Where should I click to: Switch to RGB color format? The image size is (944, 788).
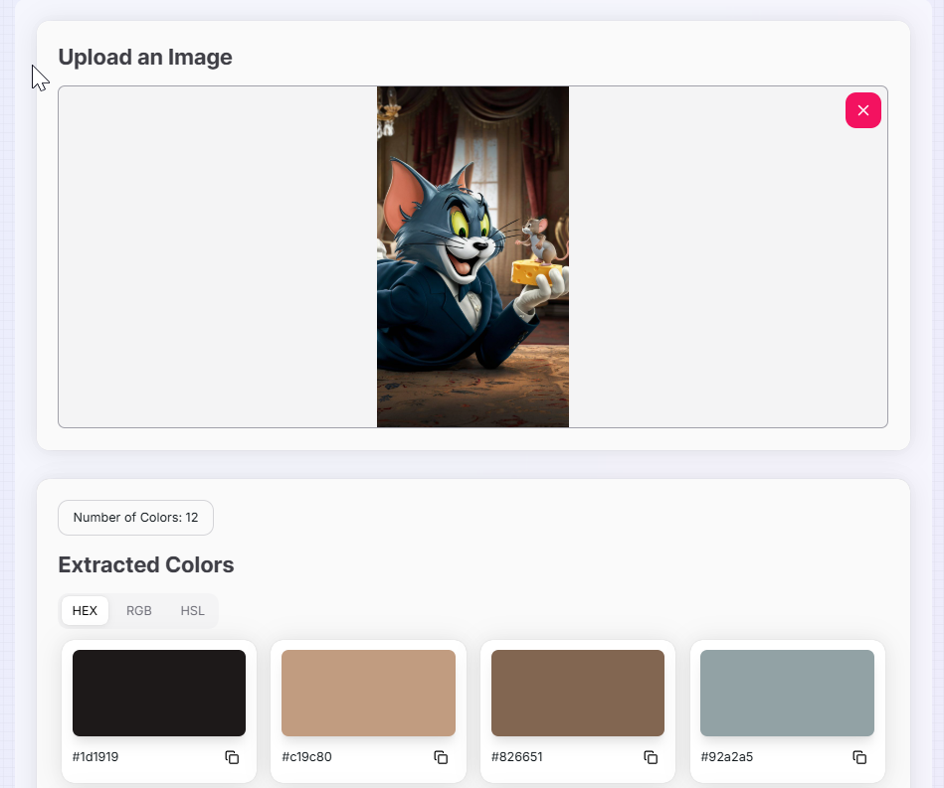(x=138, y=610)
